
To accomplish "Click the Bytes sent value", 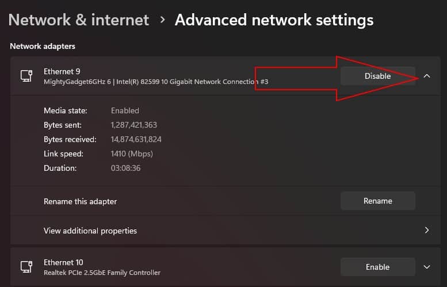I will pyautogui.click(x=133, y=125).
